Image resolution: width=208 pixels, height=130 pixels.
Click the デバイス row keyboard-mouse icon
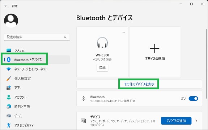83,121
